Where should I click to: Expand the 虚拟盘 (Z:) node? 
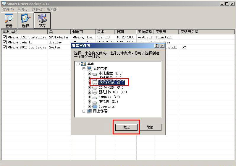click(89, 102)
